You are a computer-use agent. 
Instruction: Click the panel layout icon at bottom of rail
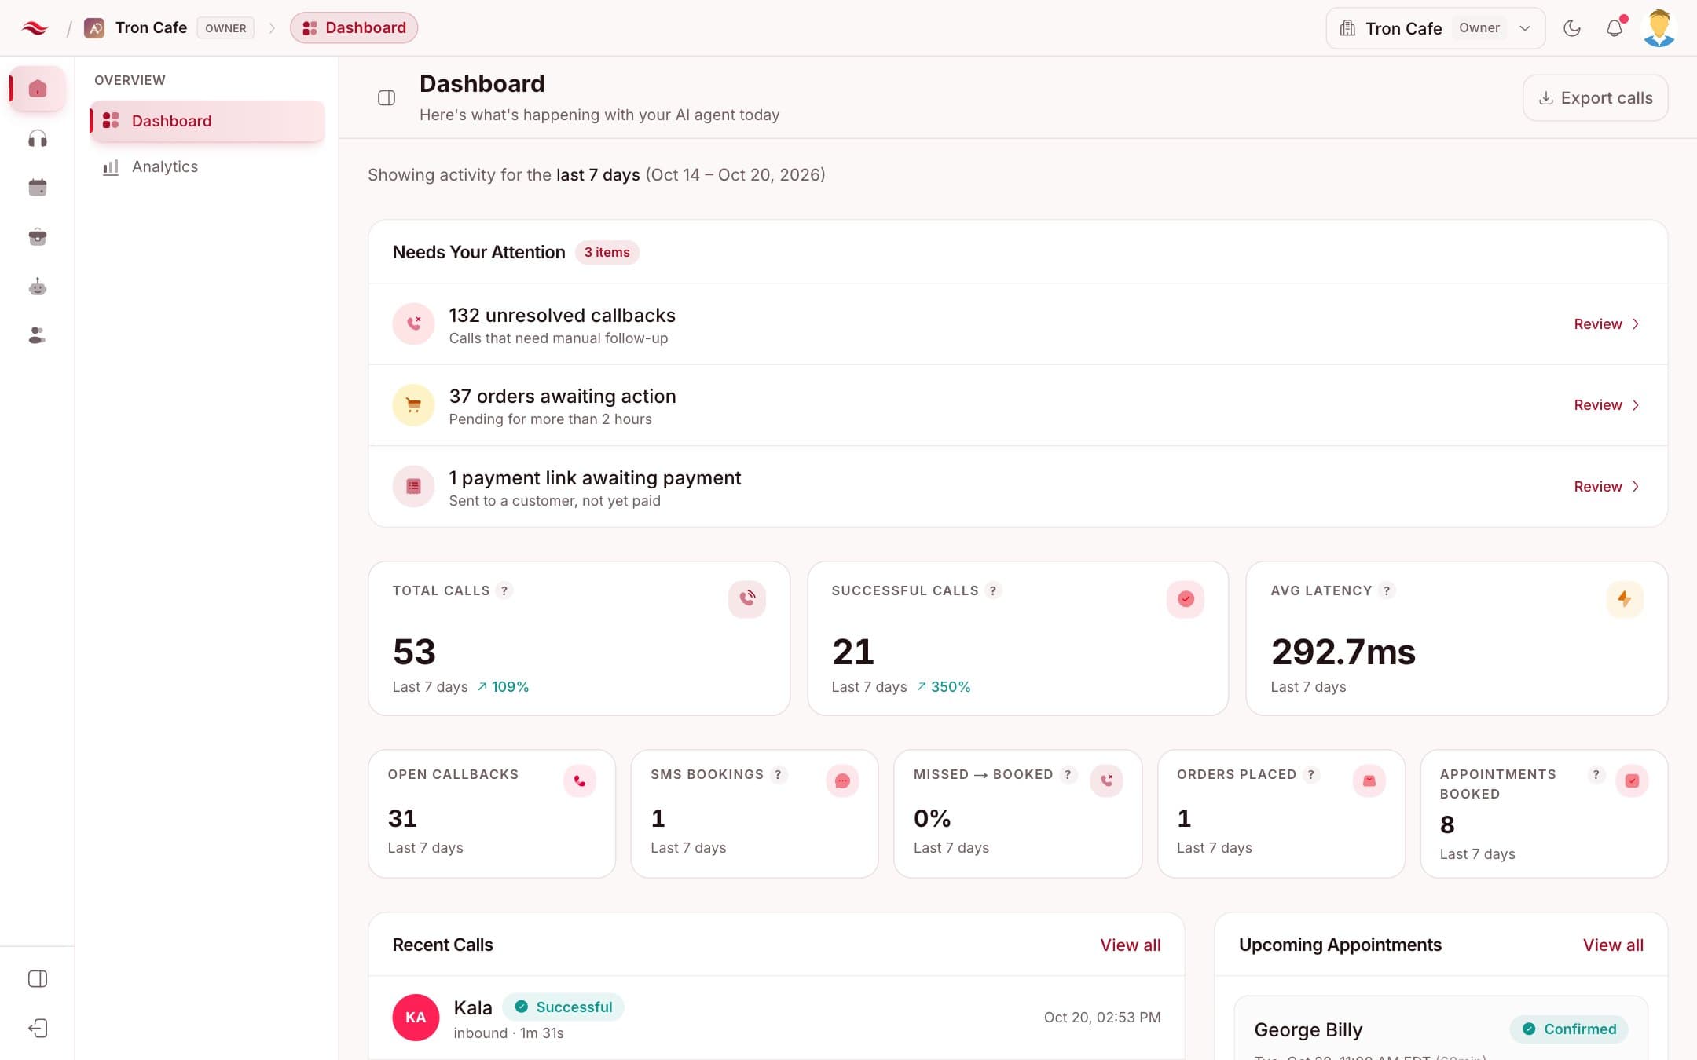click(x=38, y=978)
